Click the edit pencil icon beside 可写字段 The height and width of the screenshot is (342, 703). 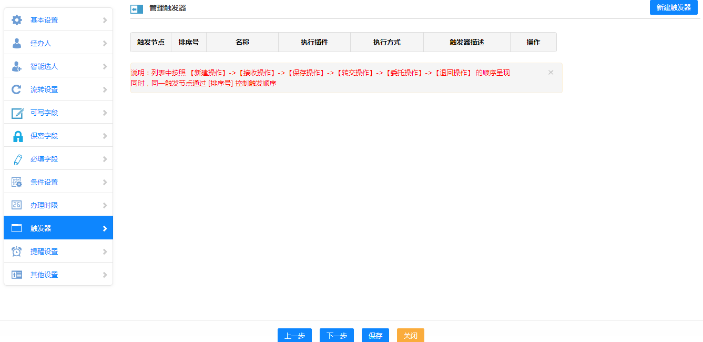click(x=17, y=113)
